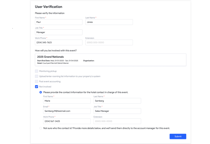Edit the Email field Samberg.M@testmail.com
The image size is (210, 144).
point(67,111)
